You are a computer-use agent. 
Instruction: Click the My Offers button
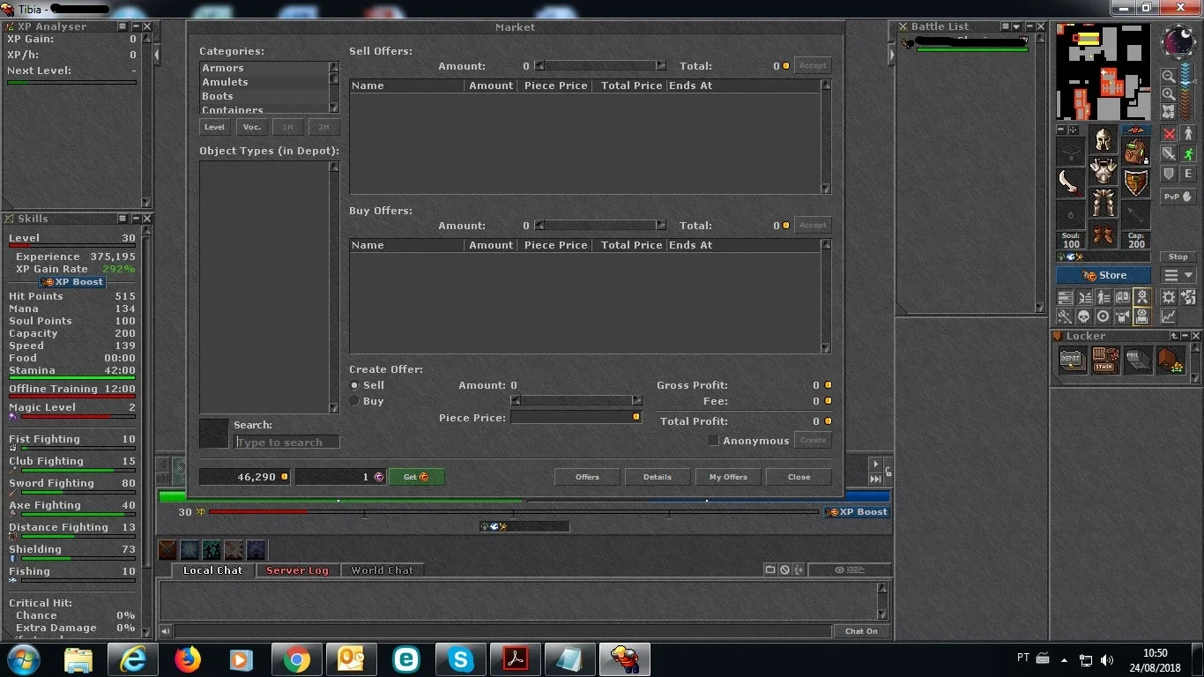tap(728, 477)
